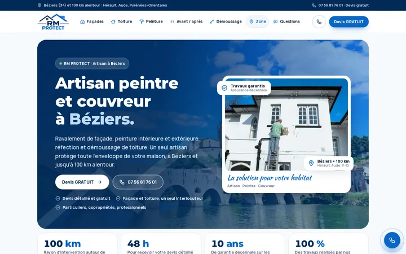Click the heading Artisan peintre et couvreur
This screenshot has width=406, height=254.
[x=117, y=101]
